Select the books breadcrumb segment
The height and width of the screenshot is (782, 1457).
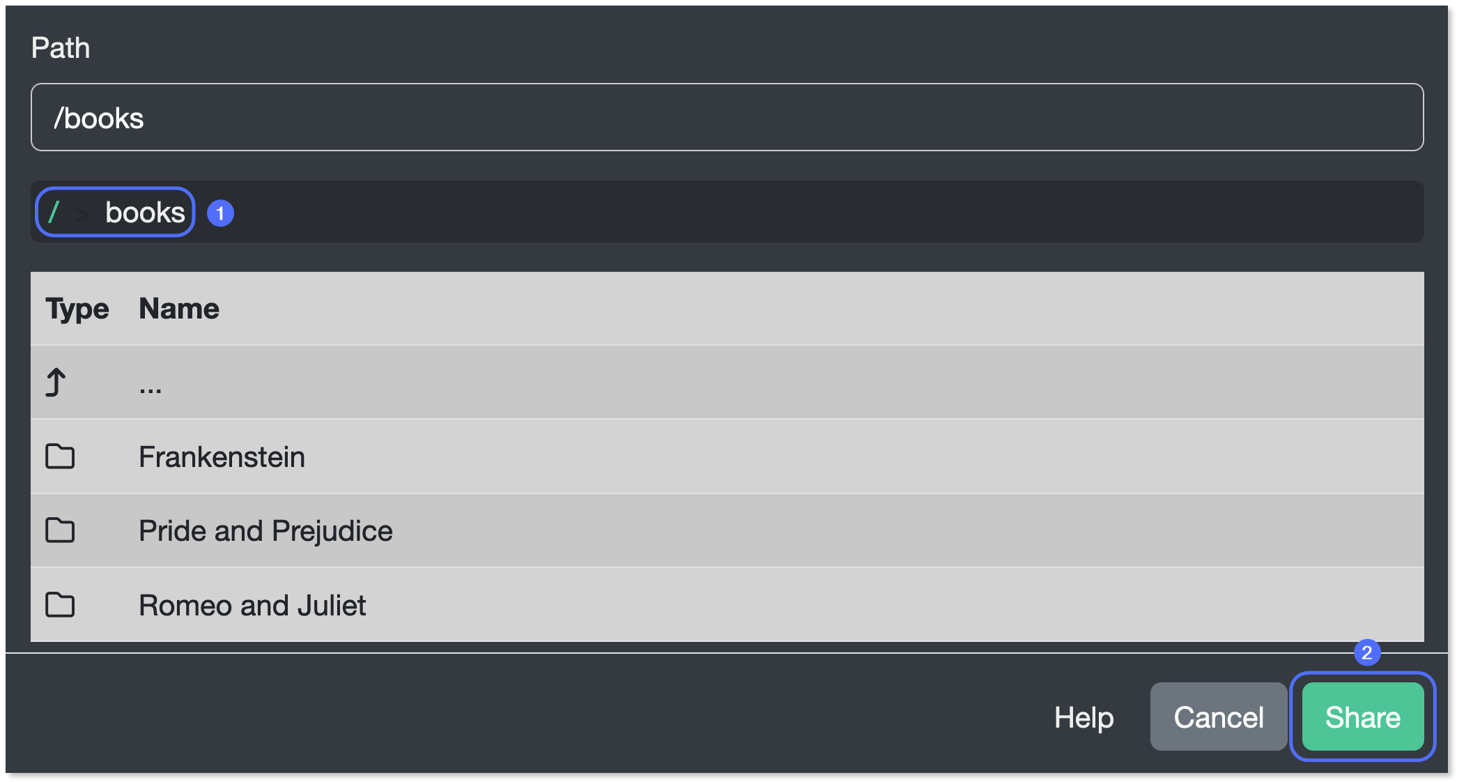(x=145, y=213)
